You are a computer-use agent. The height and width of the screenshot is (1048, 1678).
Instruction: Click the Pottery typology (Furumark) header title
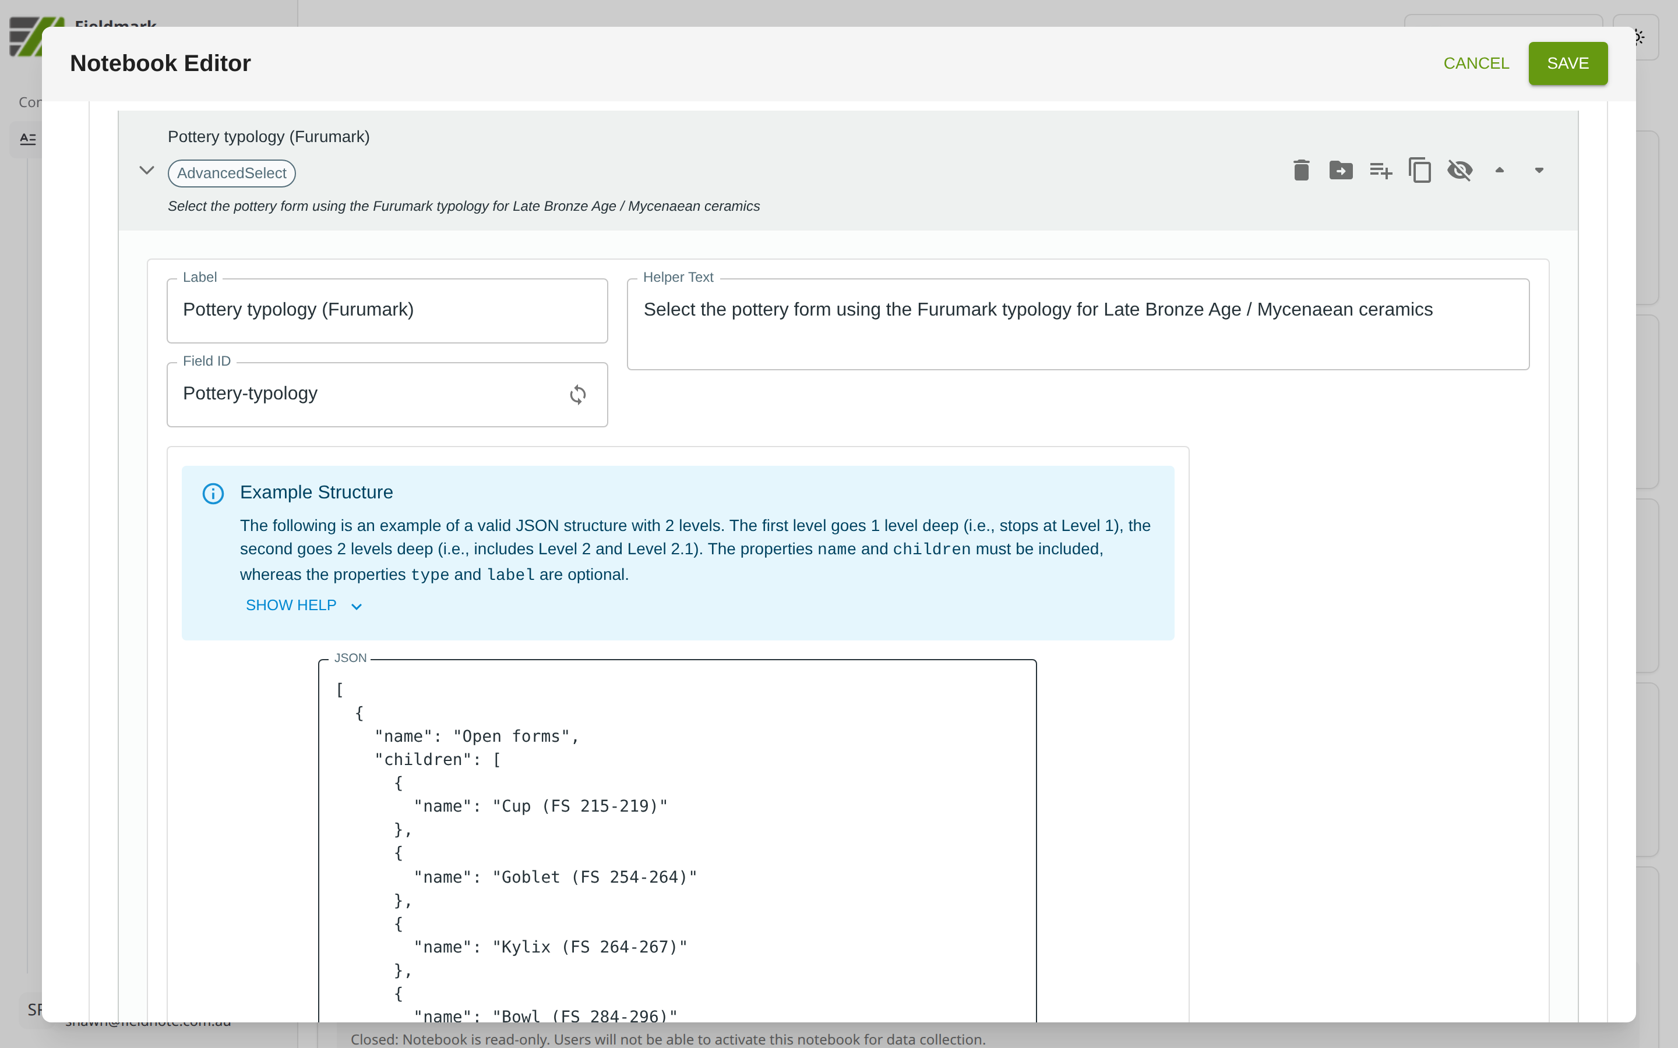point(269,137)
